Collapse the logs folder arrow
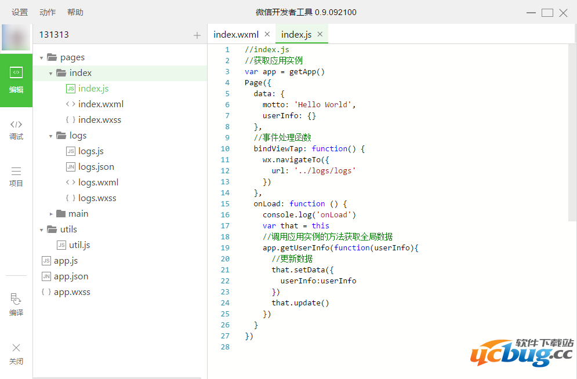The height and width of the screenshot is (379, 577). [x=51, y=136]
